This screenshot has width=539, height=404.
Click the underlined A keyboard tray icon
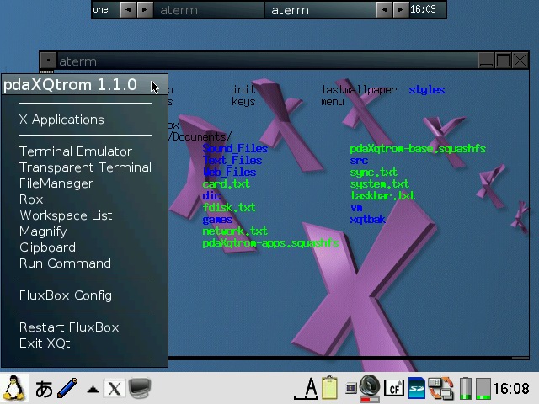click(310, 388)
